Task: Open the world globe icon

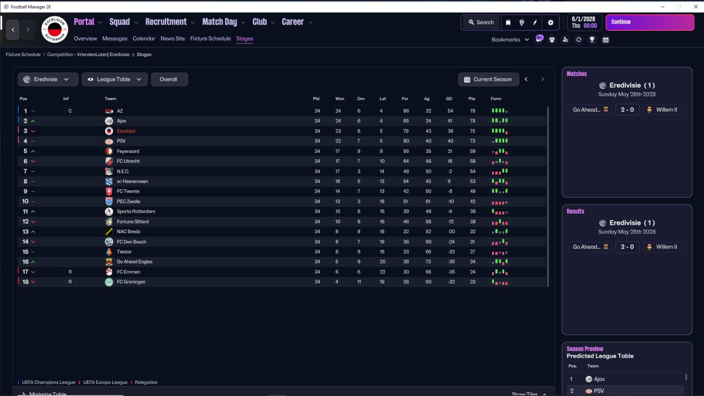Action: (x=521, y=23)
